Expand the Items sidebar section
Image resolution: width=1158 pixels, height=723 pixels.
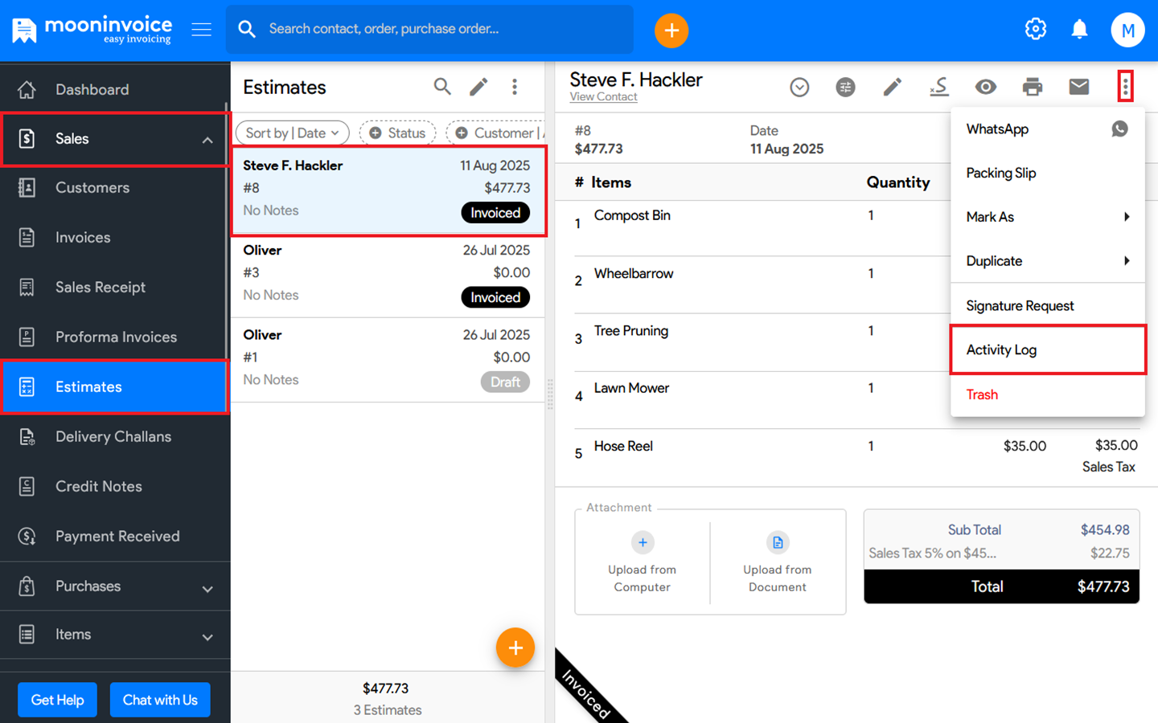(x=115, y=635)
